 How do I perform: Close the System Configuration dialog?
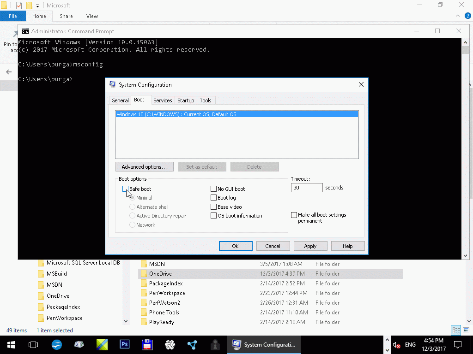tap(361, 85)
